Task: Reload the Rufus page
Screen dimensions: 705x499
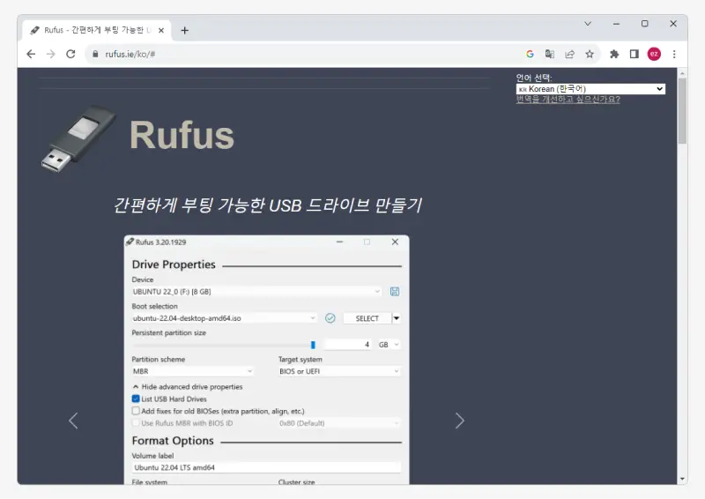Action: coord(70,54)
